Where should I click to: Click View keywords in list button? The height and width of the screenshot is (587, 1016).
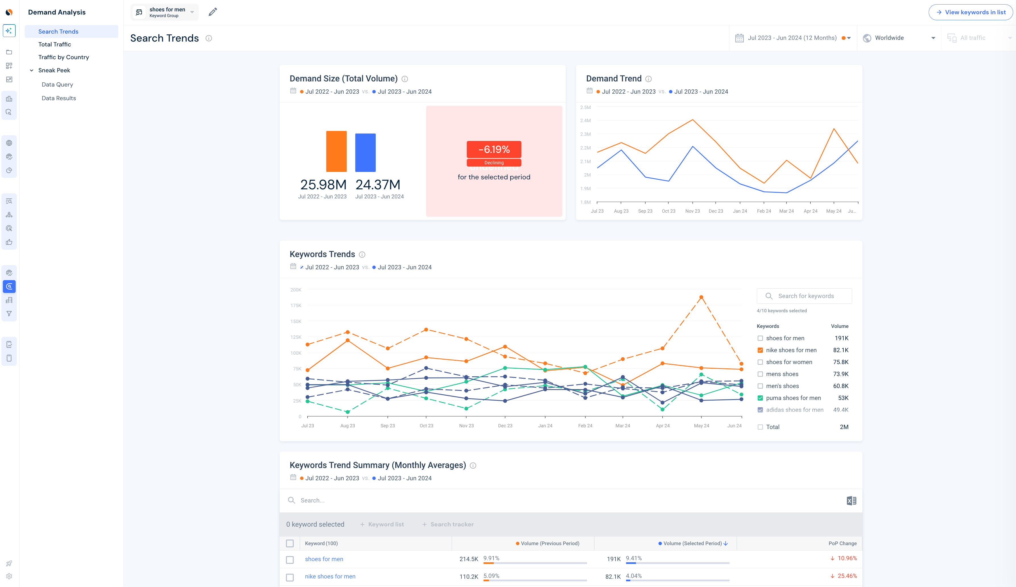pyautogui.click(x=970, y=13)
